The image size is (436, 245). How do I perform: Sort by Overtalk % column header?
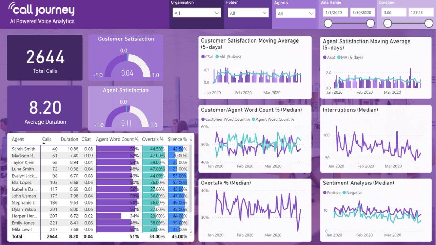(x=153, y=139)
